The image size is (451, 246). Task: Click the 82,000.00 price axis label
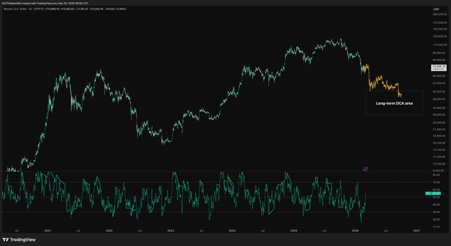point(439,60)
